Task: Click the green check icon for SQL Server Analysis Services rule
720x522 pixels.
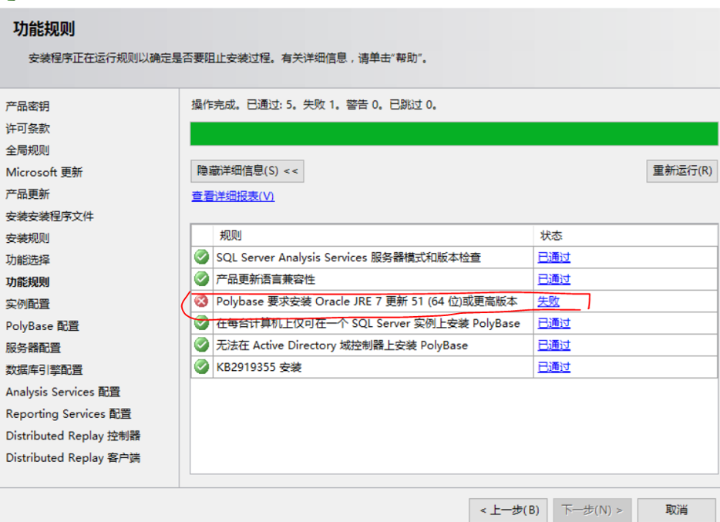Action: tap(200, 258)
